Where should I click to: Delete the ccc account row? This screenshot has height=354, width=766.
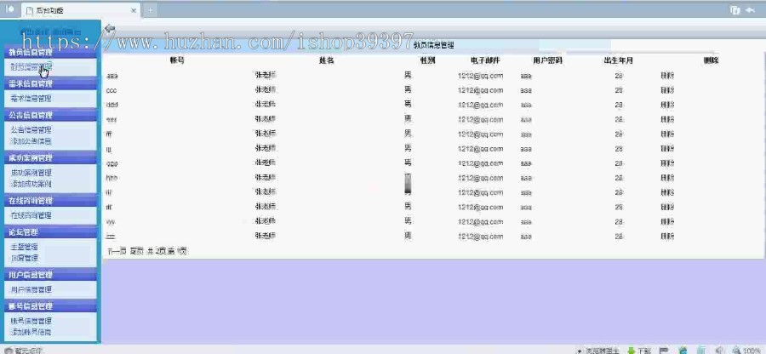(x=667, y=90)
